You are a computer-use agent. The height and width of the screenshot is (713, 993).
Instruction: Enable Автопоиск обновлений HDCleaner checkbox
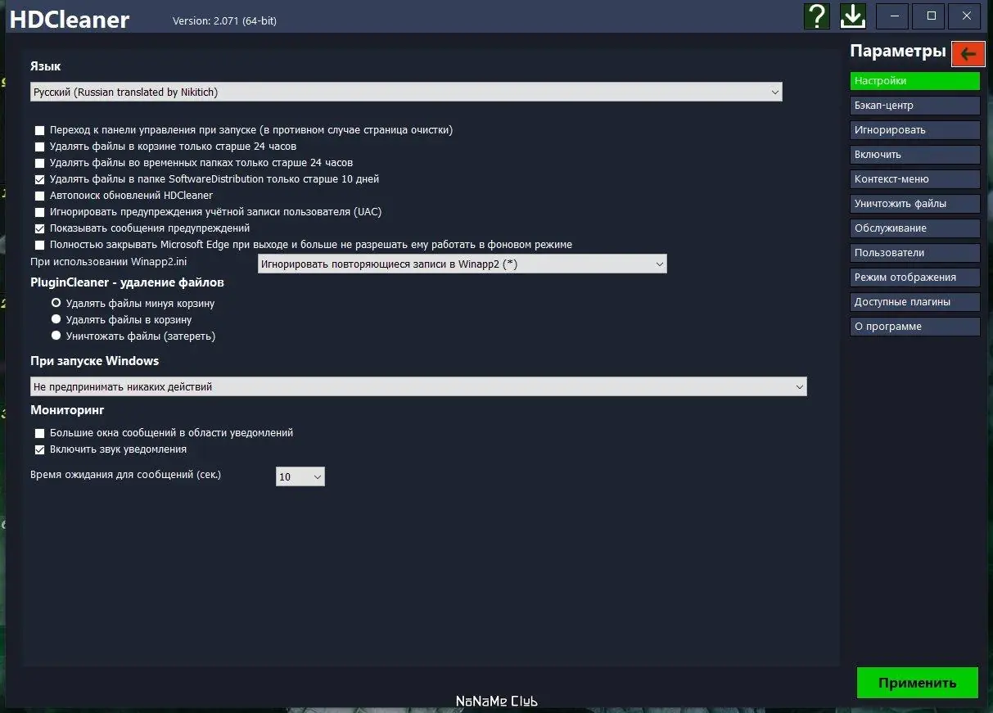40,196
